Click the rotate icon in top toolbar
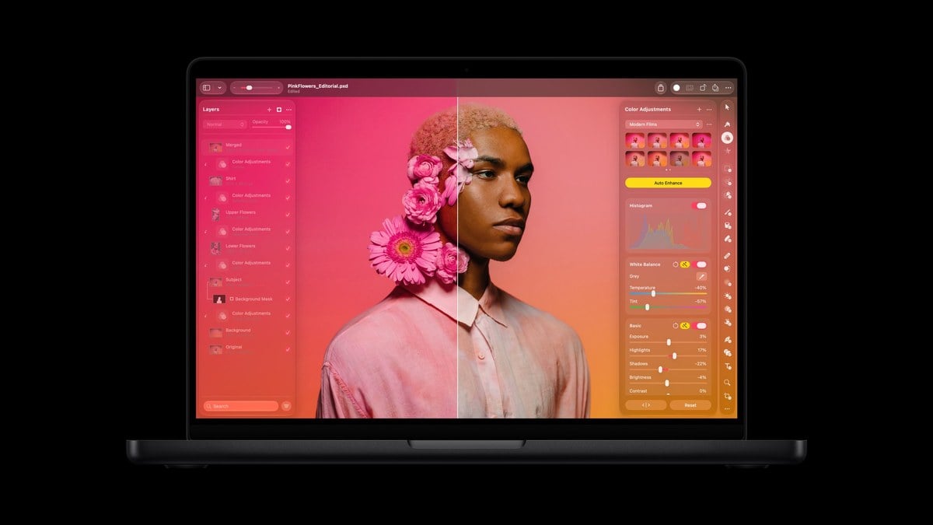The image size is (933, 525). point(703,88)
